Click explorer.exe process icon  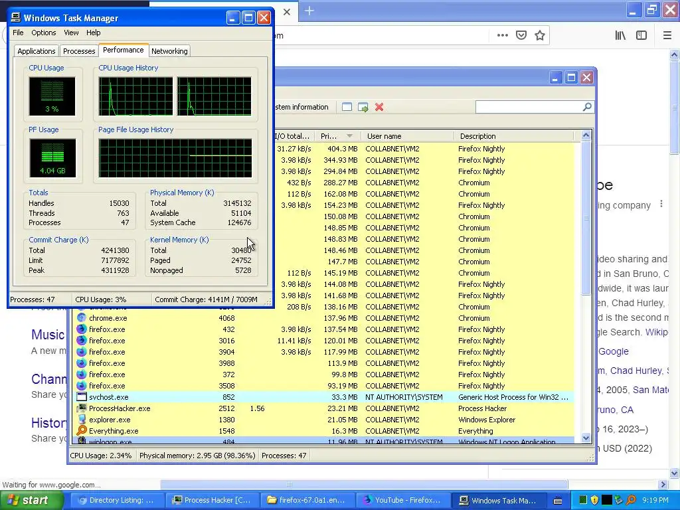81,420
